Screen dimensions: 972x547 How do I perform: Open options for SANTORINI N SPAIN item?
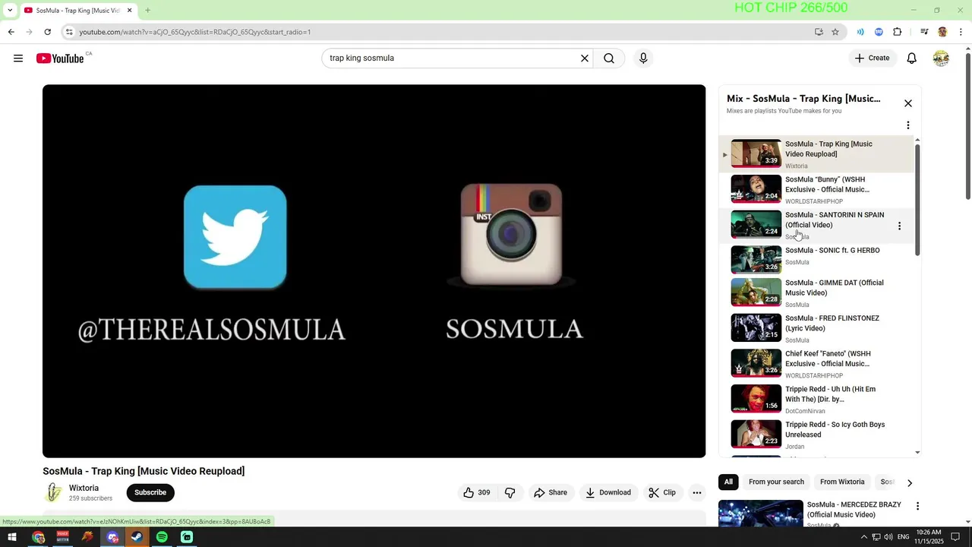(900, 226)
